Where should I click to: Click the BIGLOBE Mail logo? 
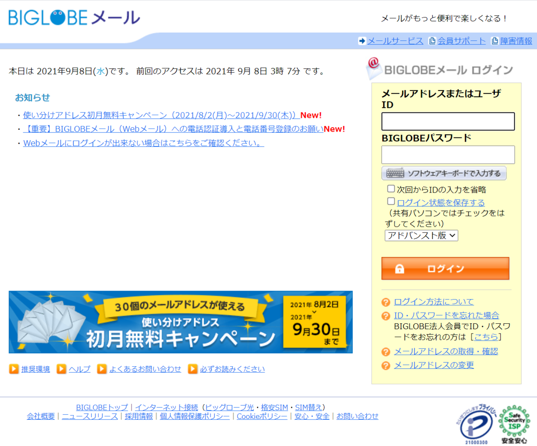tap(74, 17)
